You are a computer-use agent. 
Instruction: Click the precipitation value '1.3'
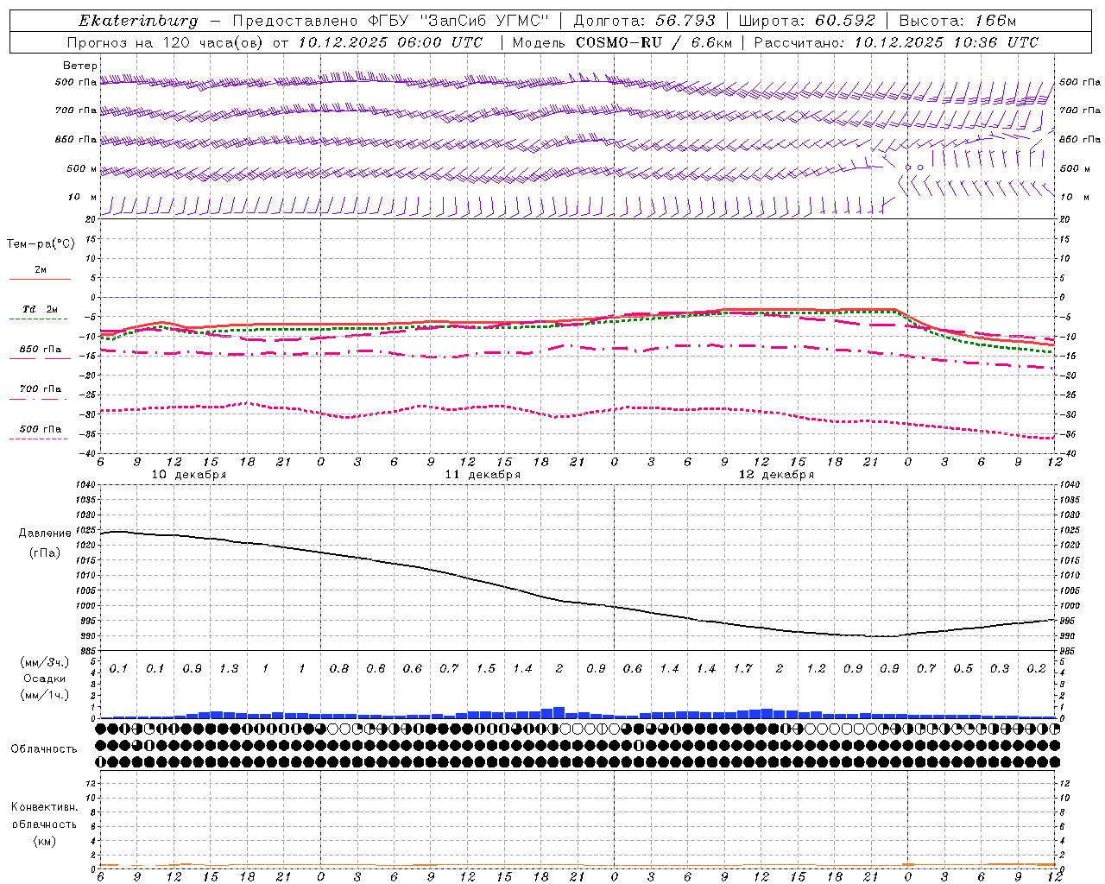pos(229,669)
